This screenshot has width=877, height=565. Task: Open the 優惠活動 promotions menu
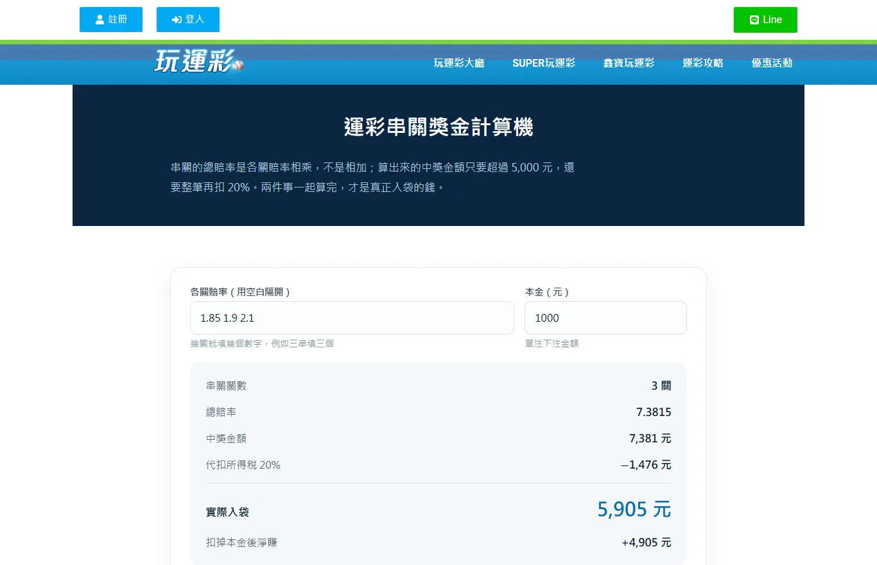pyautogui.click(x=772, y=63)
